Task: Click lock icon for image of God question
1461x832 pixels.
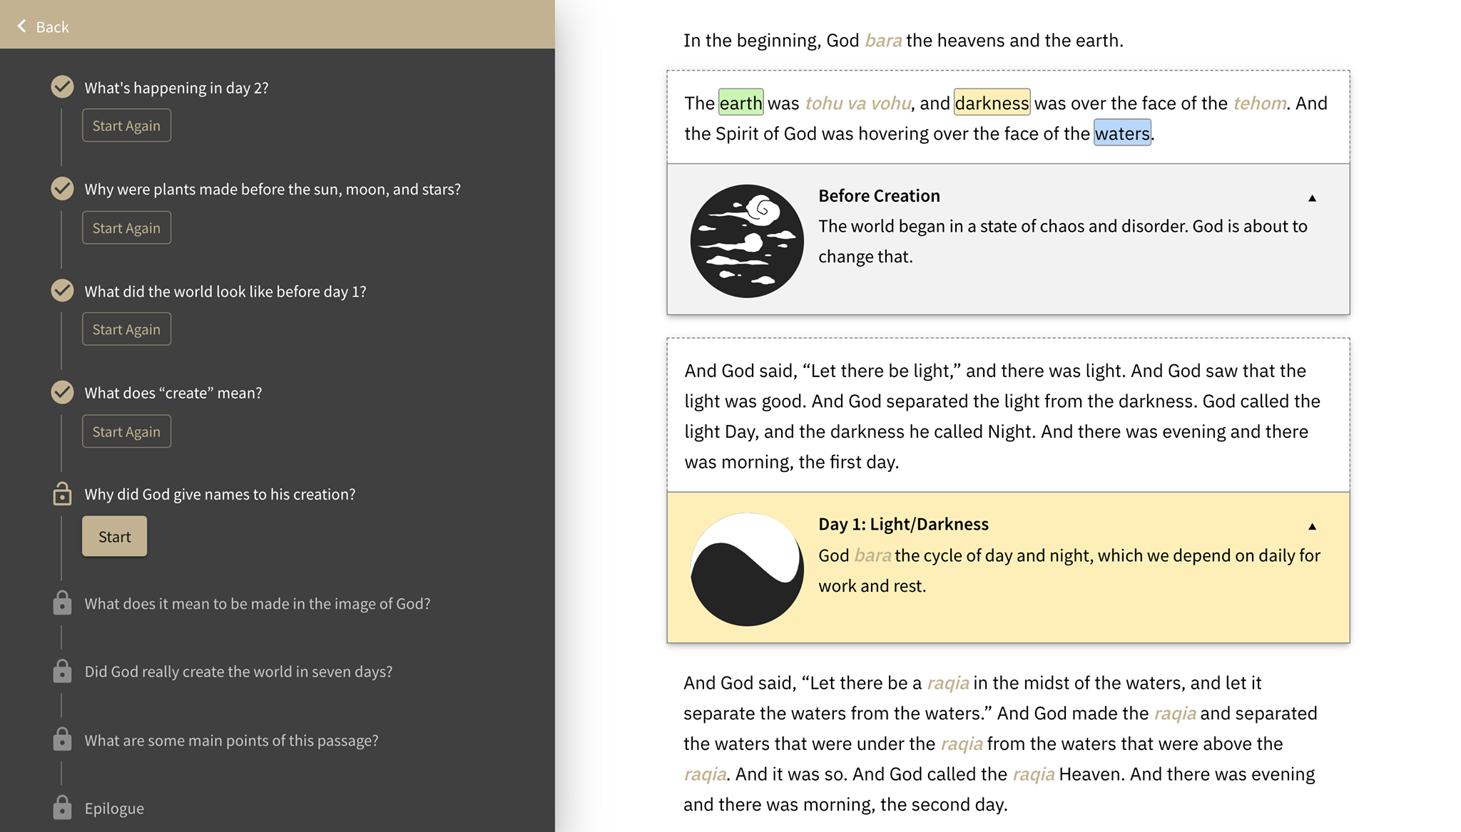Action: pos(62,603)
